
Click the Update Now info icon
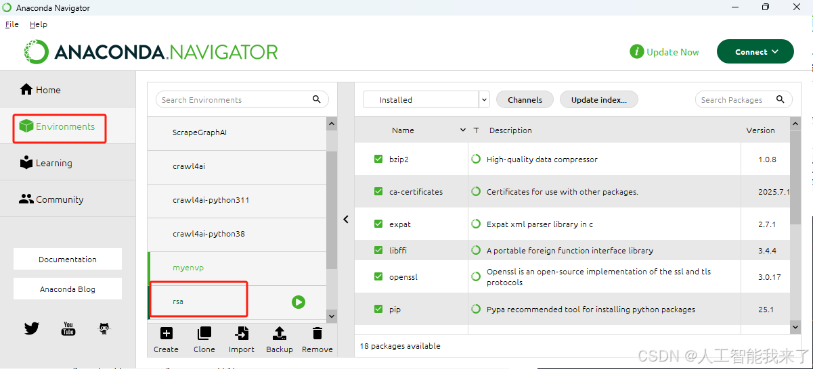tap(636, 52)
